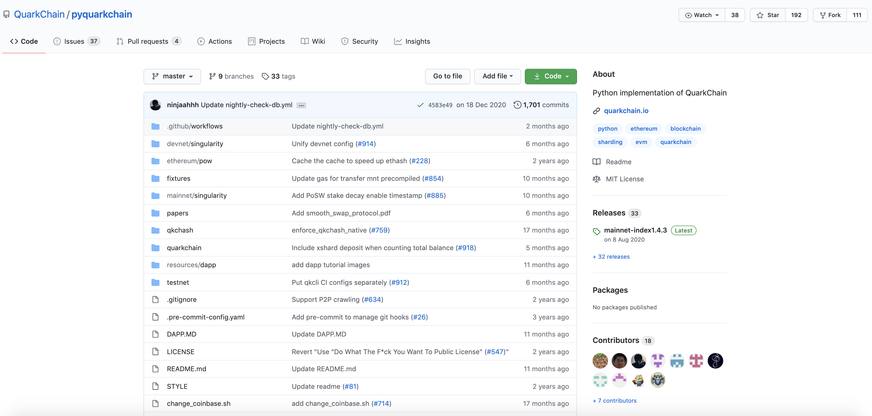Expand the Add file dropdown
872x416 pixels.
[497, 77]
